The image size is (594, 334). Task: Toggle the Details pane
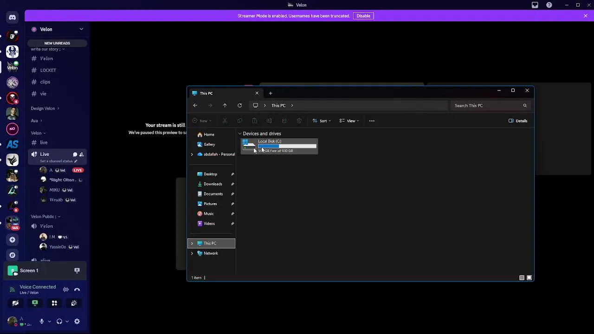pos(518,121)
